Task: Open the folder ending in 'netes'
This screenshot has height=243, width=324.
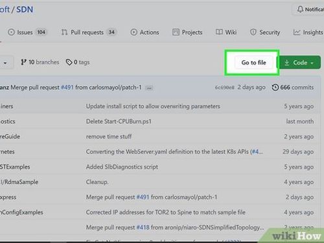Action: pyautogui.click(x=7, y=152)
